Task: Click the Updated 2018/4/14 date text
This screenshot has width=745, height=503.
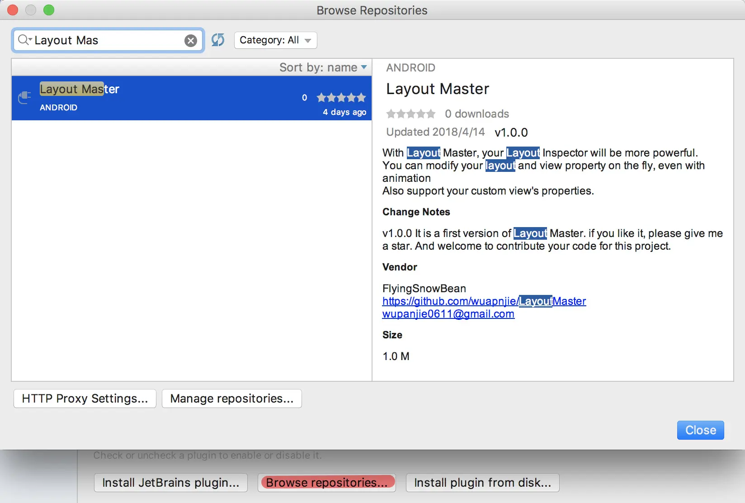Action: (435, 132)
